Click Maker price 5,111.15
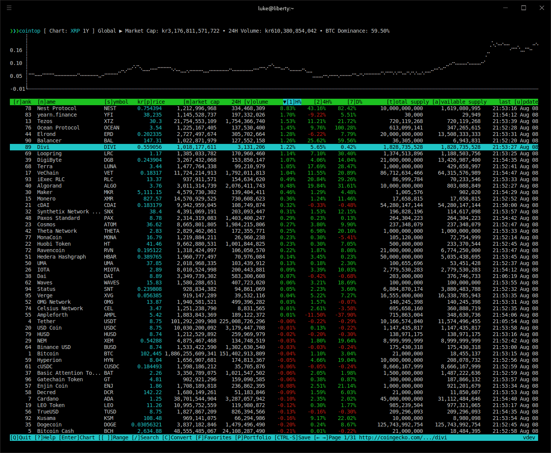Screen dimensions: 551x453 click(x=150, y=192)
